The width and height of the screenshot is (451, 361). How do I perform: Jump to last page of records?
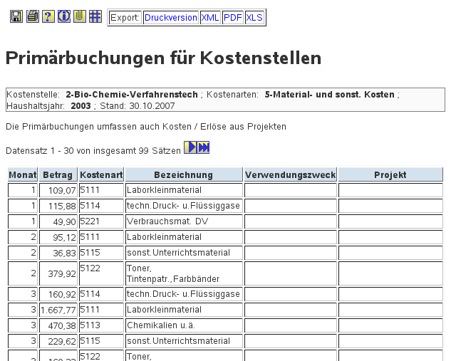(204, 147)
